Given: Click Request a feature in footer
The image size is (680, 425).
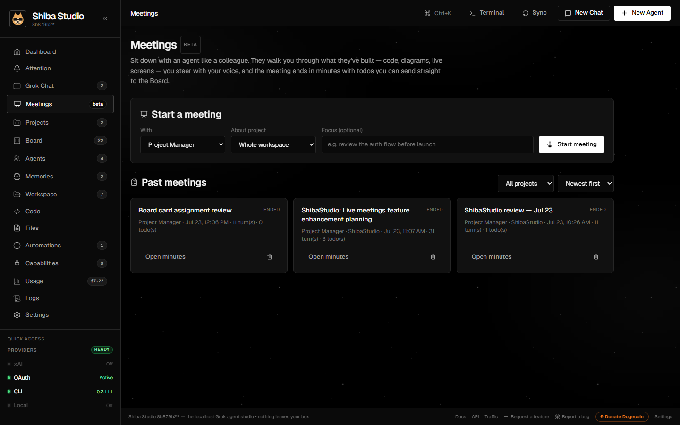Looking at the screenshot, I should pos(527,417).
